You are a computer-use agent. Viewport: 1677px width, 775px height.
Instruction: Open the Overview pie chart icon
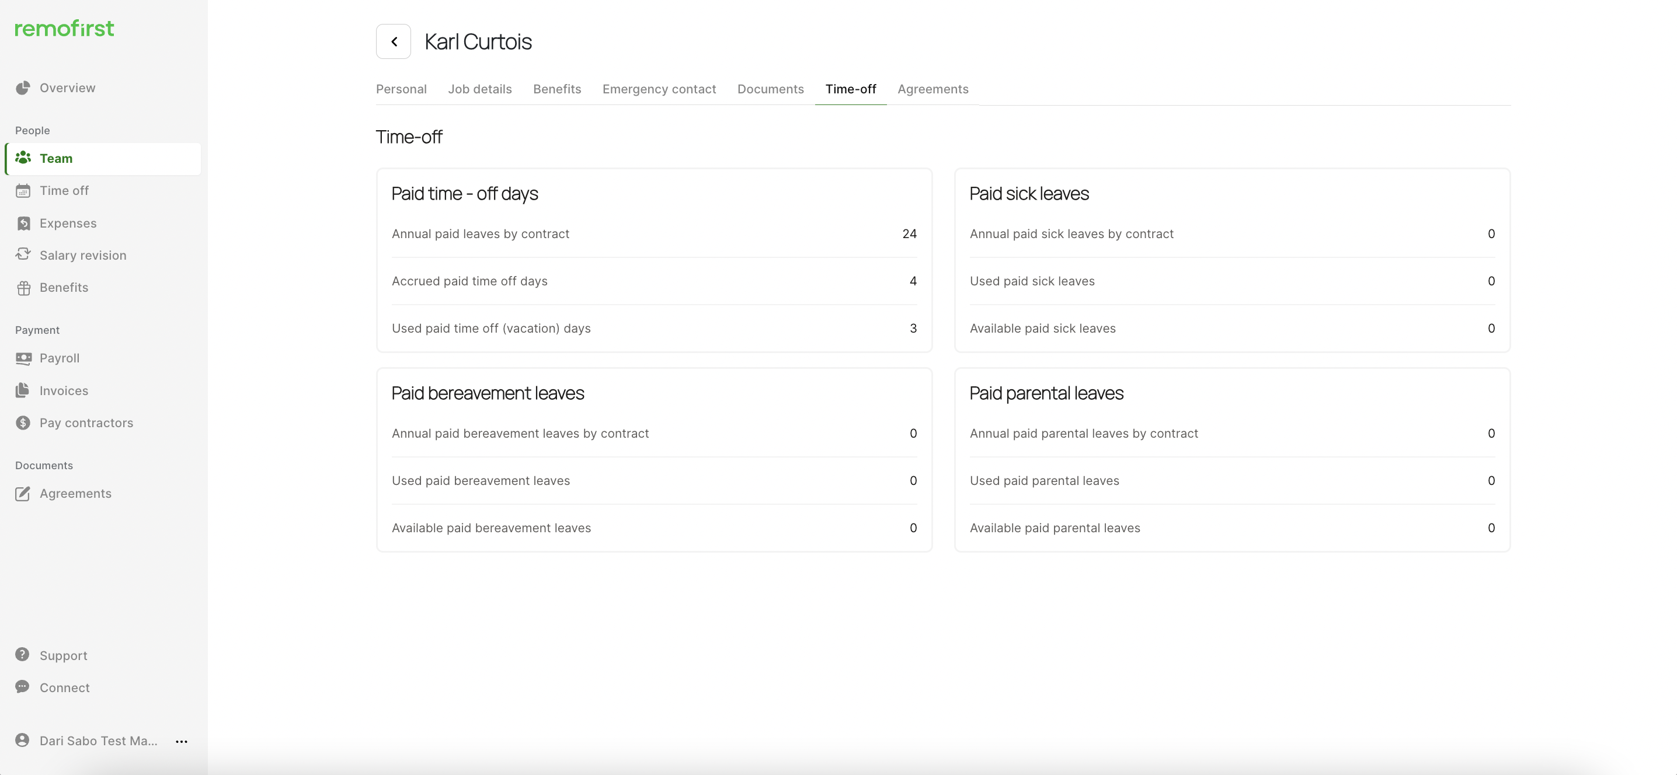tap(23, 88)
